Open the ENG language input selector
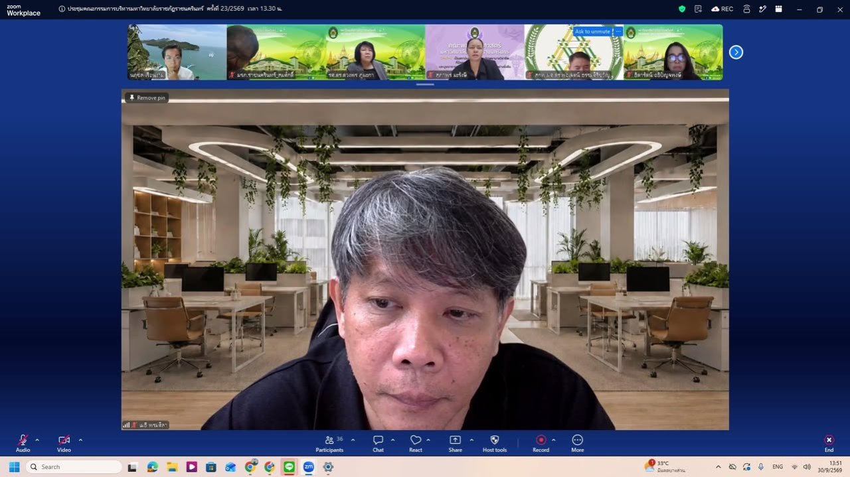 [x=778, y=467]
